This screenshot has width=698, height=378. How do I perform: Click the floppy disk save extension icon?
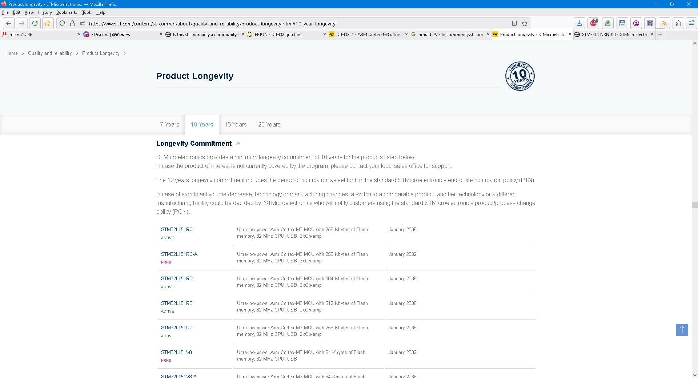point(622,23)
